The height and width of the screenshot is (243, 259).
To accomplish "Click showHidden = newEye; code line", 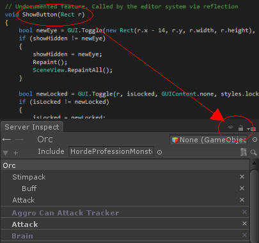I will [x=67, y=54].
